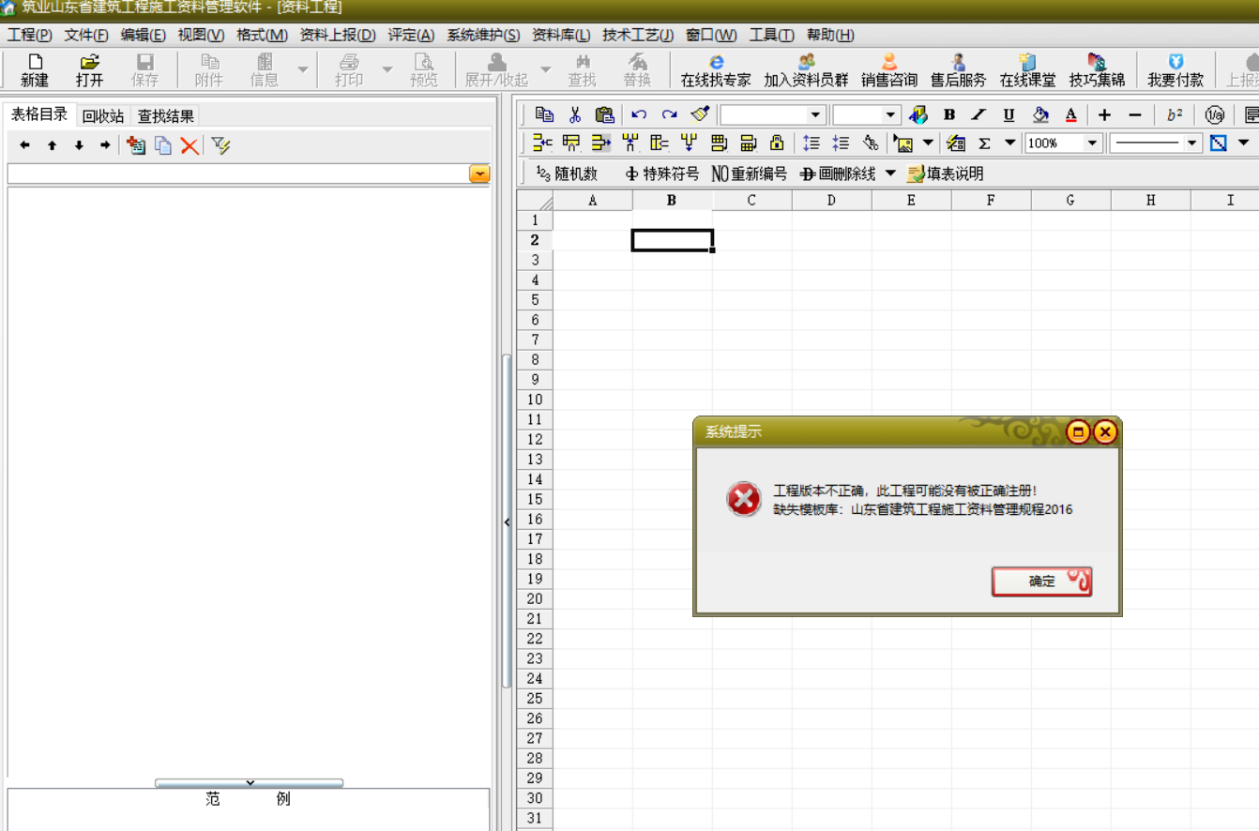The height and width of the screenshot is (831, 1259).
Task: Toggle underline formatting button
Action: 1009,115
